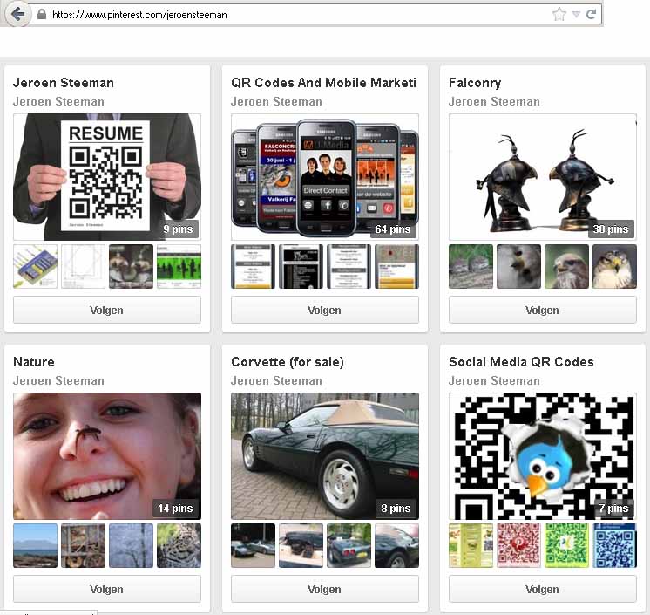
Task: Open the Samsung phones cover image
Action: click(325, 177)
